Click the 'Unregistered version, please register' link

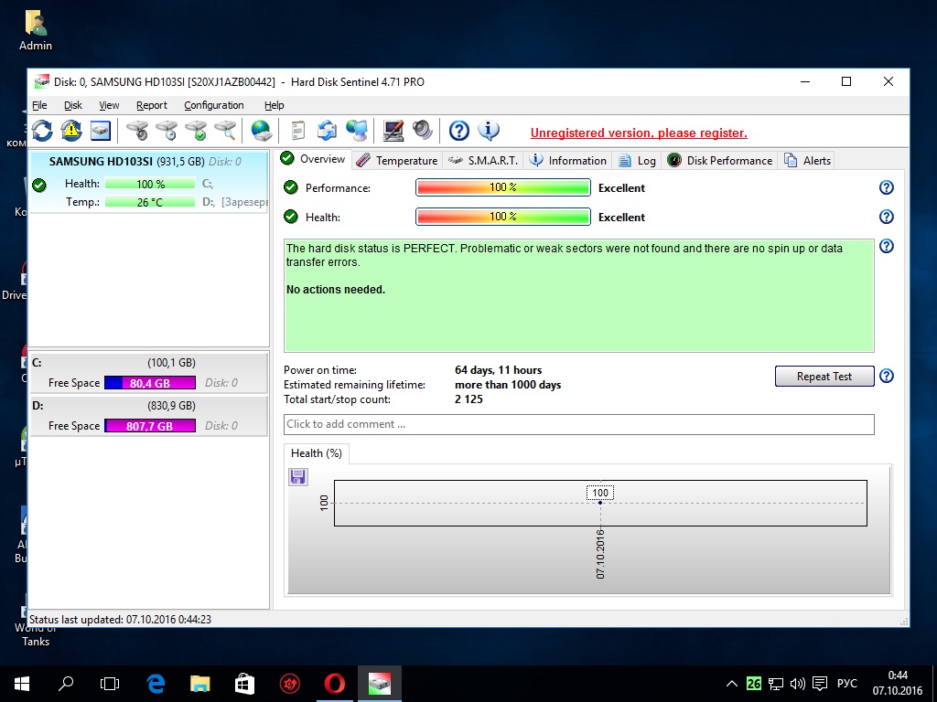point(639,133)
